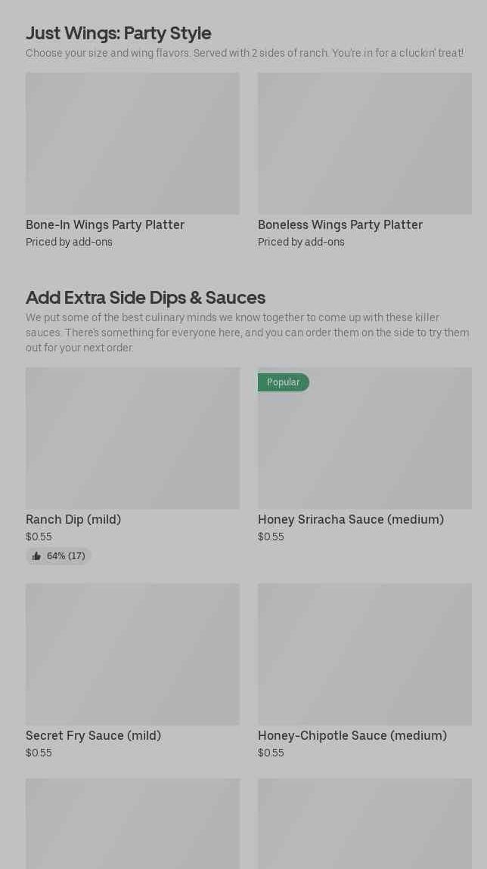Select Ranch Dip (mild) image
Screen dimensions: 487x869
[x=132, y=438]
